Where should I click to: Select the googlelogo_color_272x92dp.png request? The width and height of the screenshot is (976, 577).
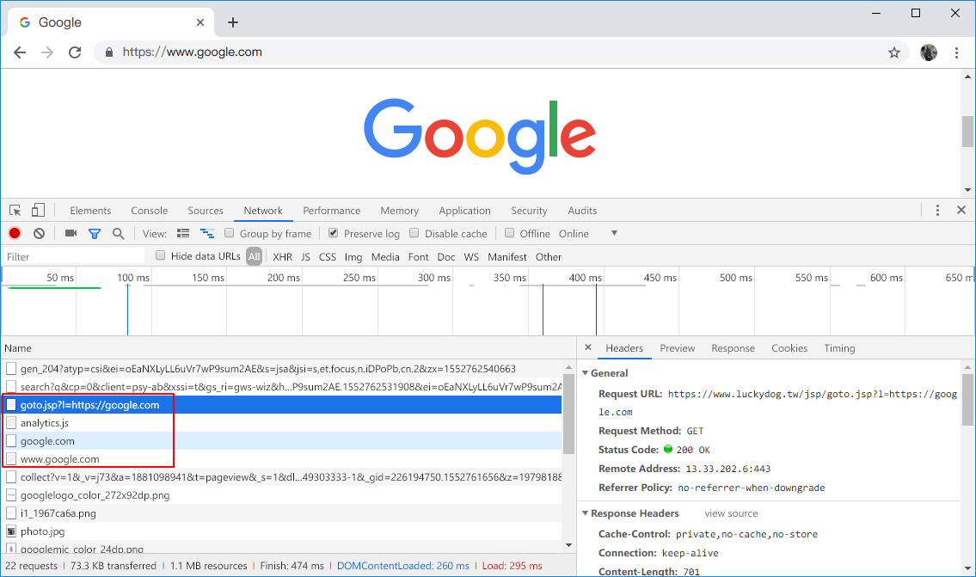click(283, 494)
